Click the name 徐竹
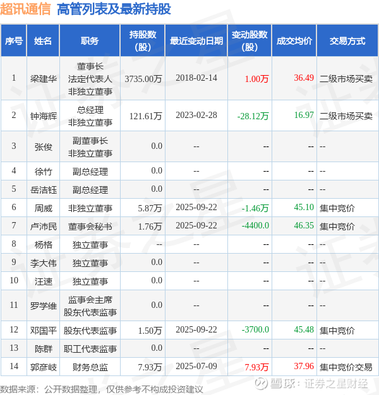 tap(44, 172)
